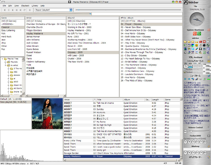Expand the ABS folder in Playlist Tree

9,72
